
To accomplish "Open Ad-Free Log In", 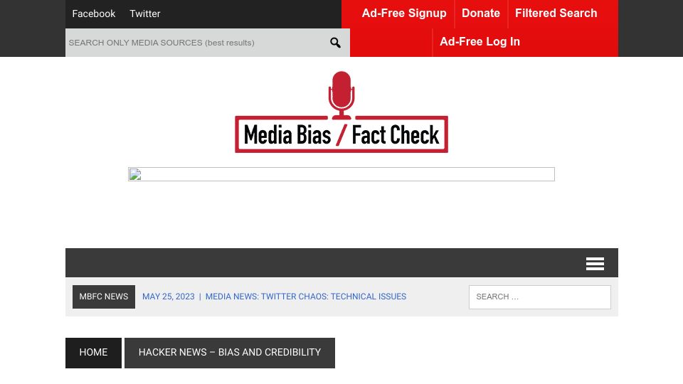I will tap(480, 42).
